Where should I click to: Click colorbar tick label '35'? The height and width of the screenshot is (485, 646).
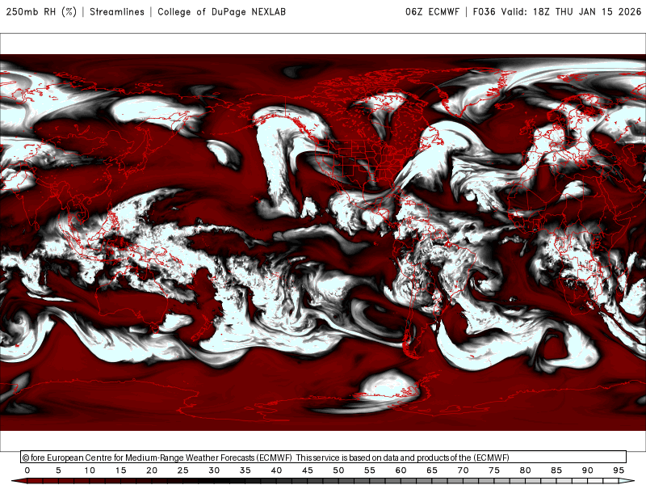pyautogui.click(x=245, y=470)
